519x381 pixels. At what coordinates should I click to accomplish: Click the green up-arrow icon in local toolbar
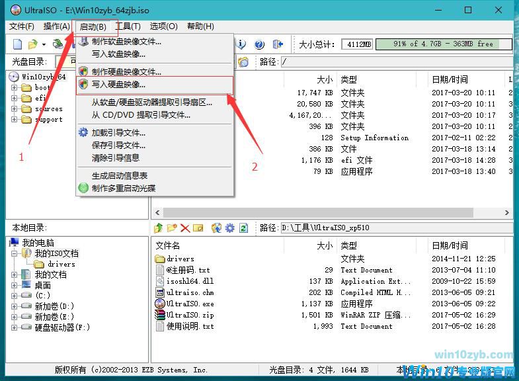tap(158, 228)
